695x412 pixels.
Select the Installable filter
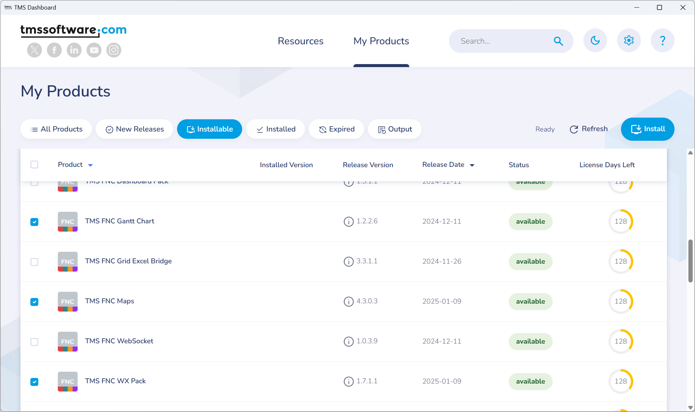[x=209, y=129]
